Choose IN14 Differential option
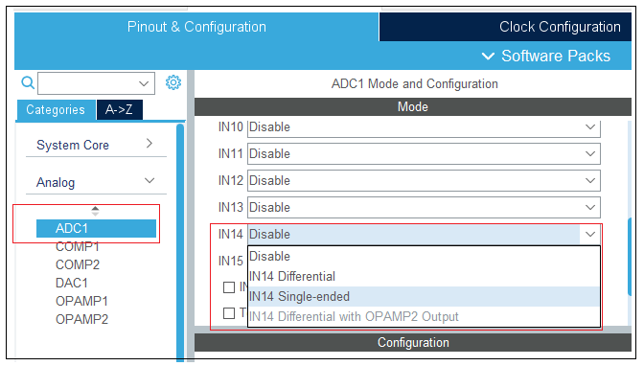The image size is (644, 366). [424, 277]
